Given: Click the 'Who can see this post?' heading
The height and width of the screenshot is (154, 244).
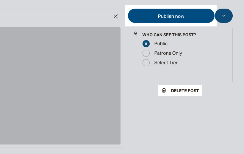Looking at the screenshot, I should [169, 35].
